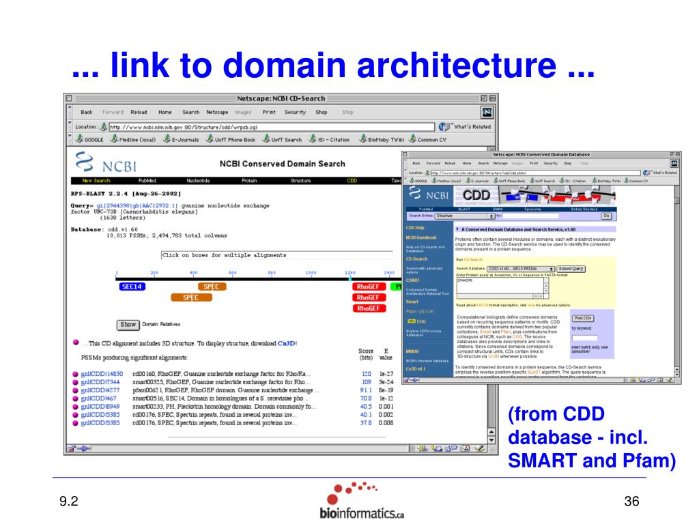
Task: Click the CDD banner logo in CDD window
Action: coord(476,195)
